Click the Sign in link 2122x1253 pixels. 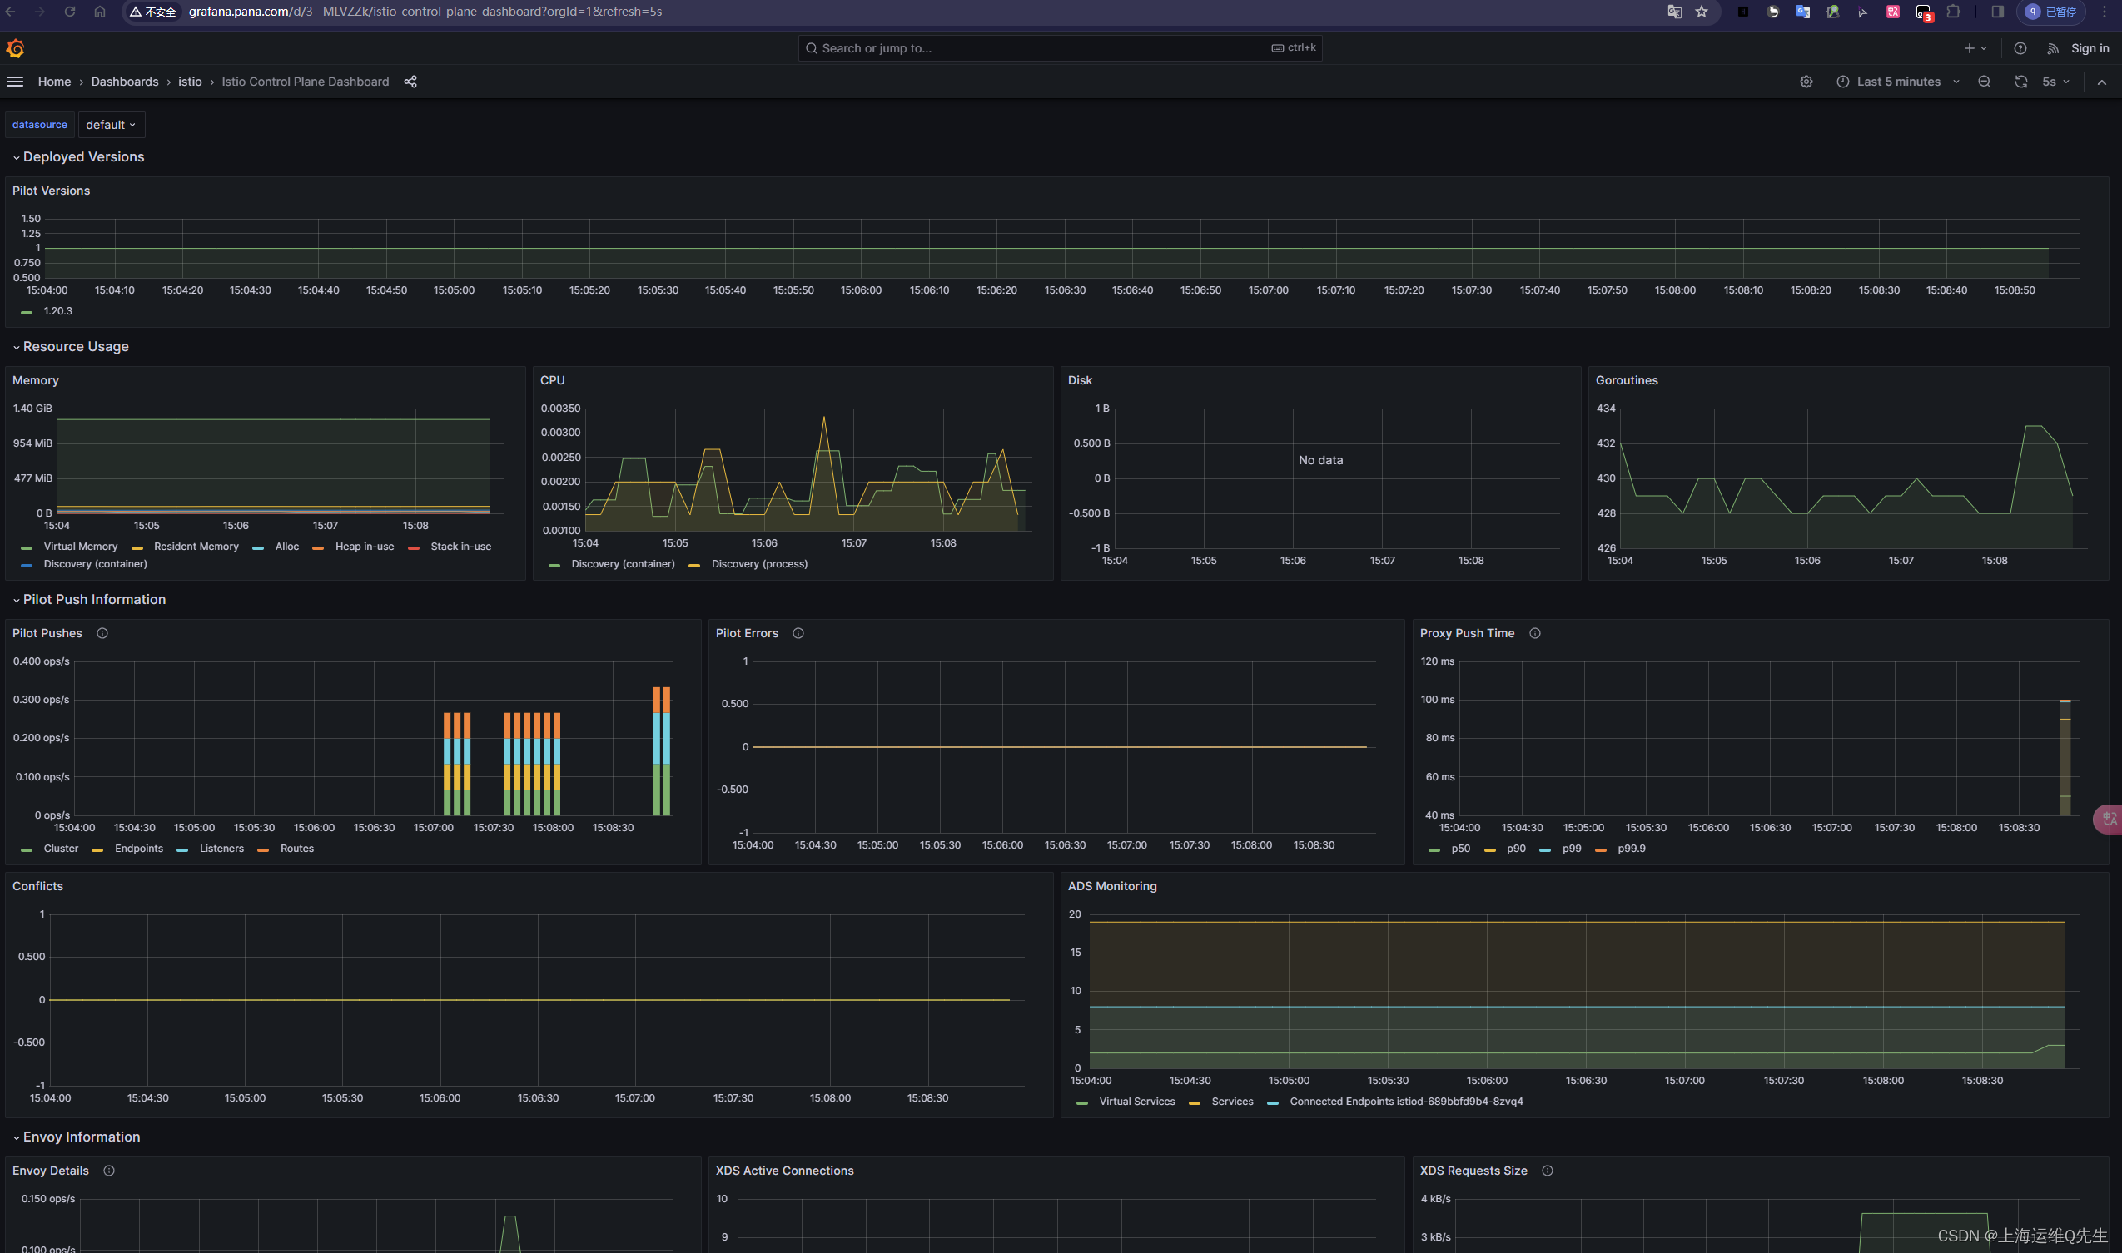2089,48
